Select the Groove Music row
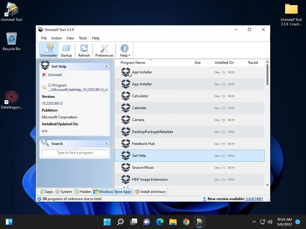Image resolution: width=306 pixels, height=229 pixels. pos(189,168)
